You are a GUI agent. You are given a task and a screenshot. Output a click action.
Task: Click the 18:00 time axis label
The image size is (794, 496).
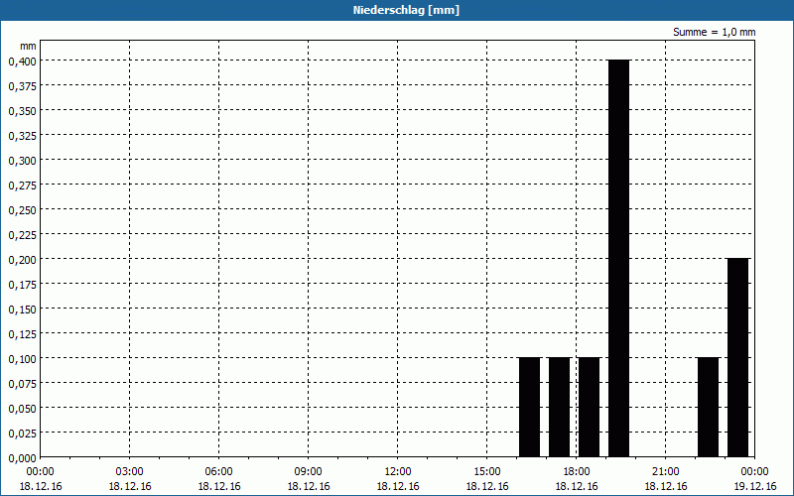click(x=577, y=471)
